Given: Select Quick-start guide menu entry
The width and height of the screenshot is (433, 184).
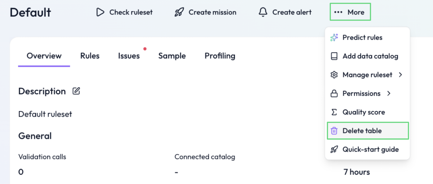Looking at the screenshot, I should (x=370, y=149).
